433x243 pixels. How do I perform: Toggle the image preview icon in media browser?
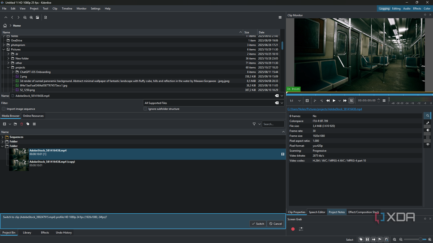tap(38, 18)
